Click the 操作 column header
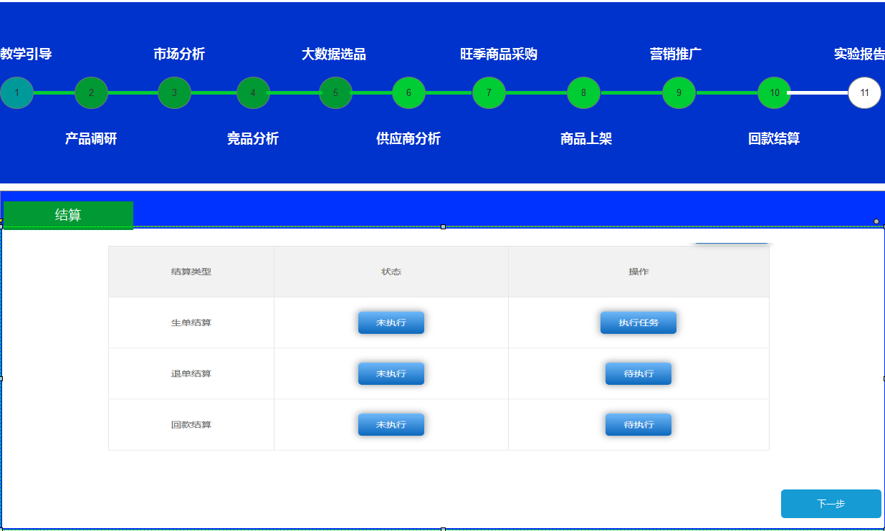Image resolution: width=885 pixels, height=531 pixels. [638, 272]
